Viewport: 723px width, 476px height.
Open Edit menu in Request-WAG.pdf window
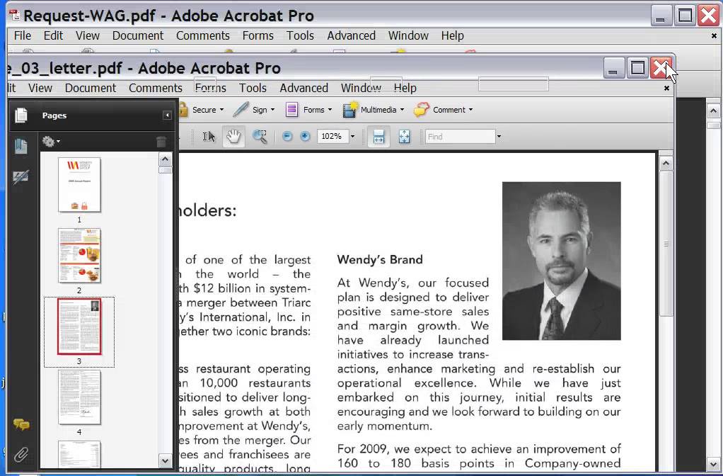click(54, 35)
